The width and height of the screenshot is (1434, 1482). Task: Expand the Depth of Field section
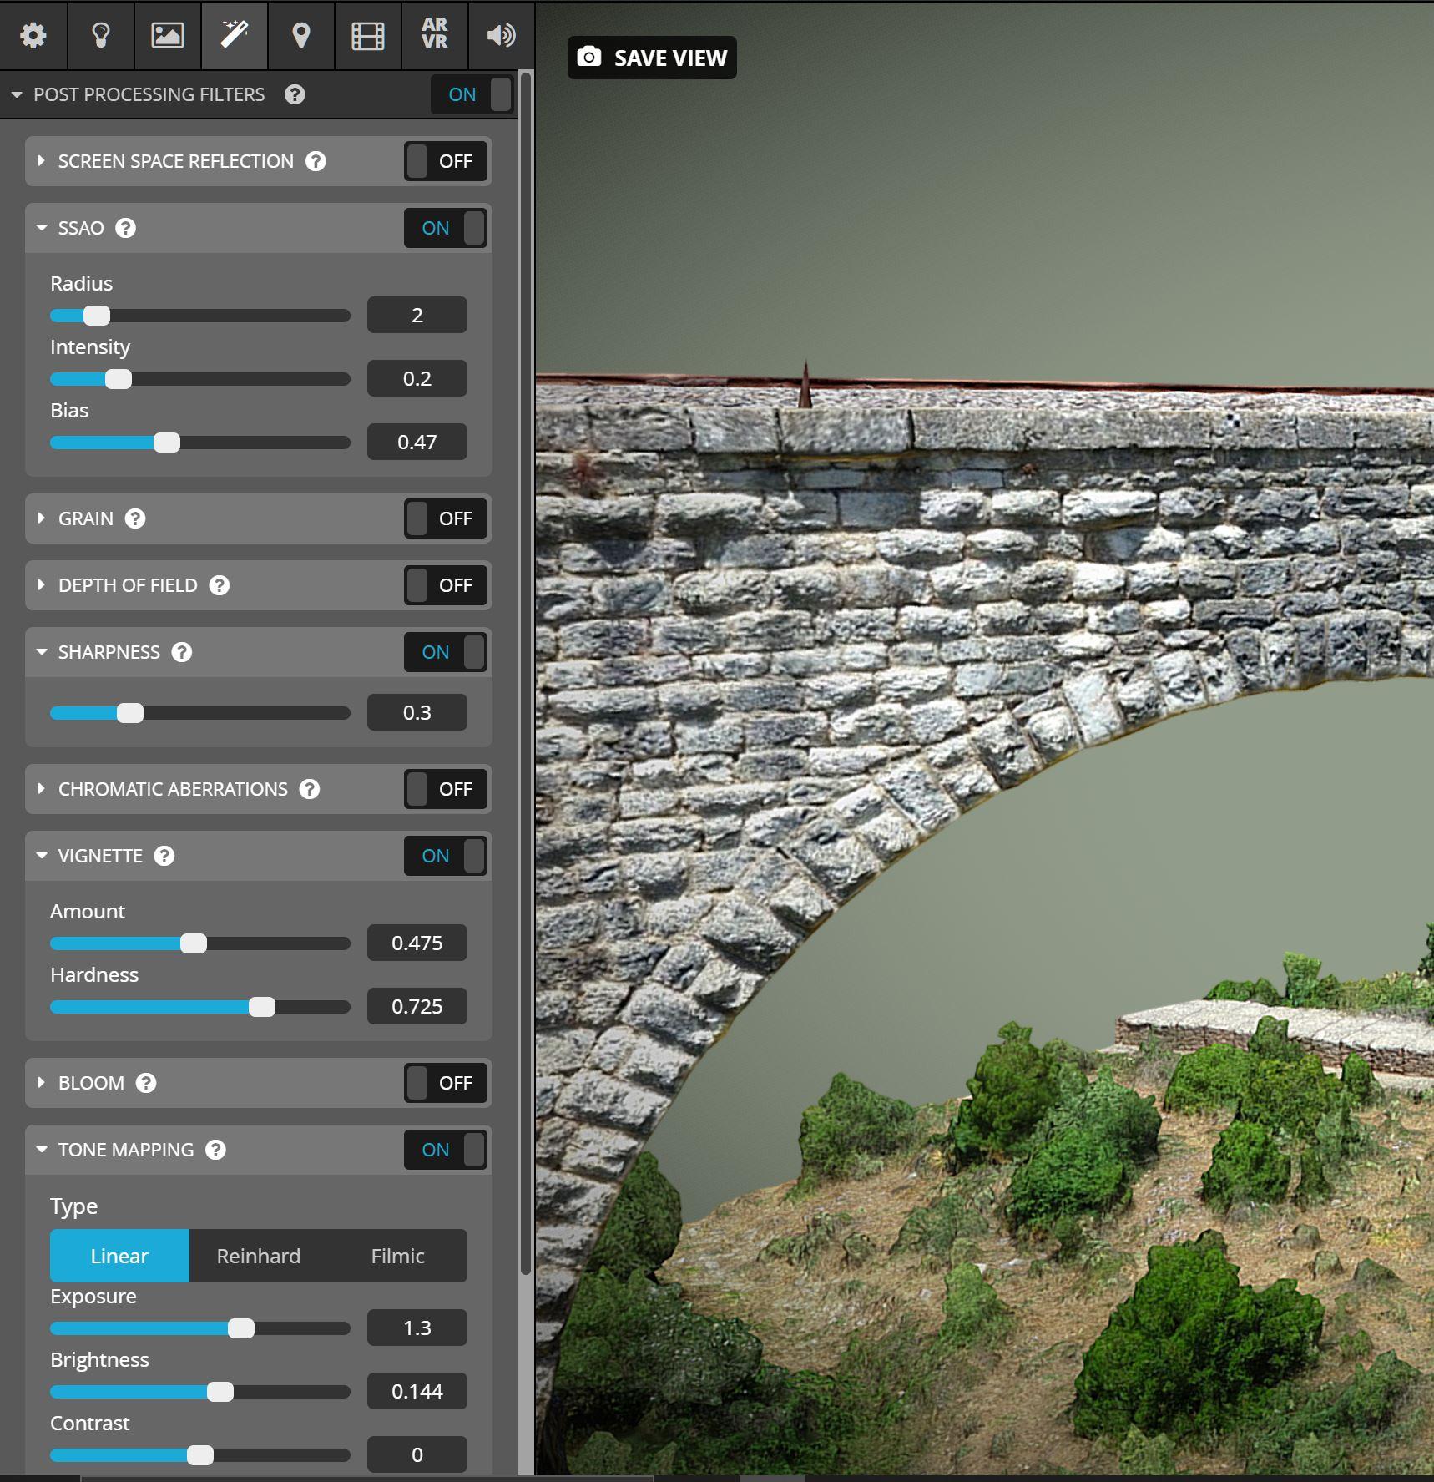[x=41, y=585]
